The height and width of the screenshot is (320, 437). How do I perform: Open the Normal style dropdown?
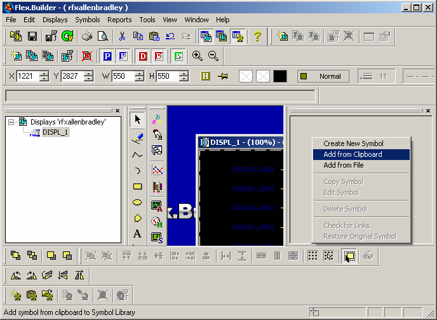pos(323,76)
